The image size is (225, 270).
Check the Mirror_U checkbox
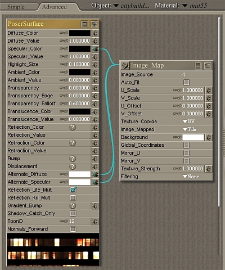click(186, 153)
